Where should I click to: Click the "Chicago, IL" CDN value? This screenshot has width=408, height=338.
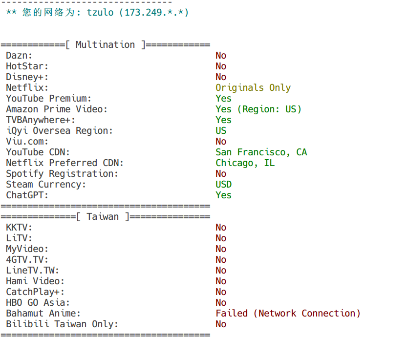(x=245, y=163)
